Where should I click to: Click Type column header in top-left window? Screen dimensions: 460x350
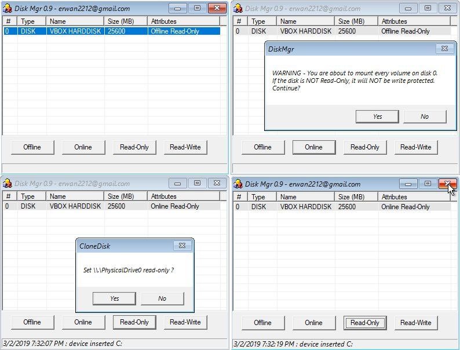[32, 21]
